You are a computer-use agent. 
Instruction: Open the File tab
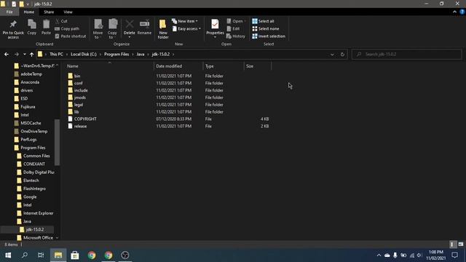9,12
